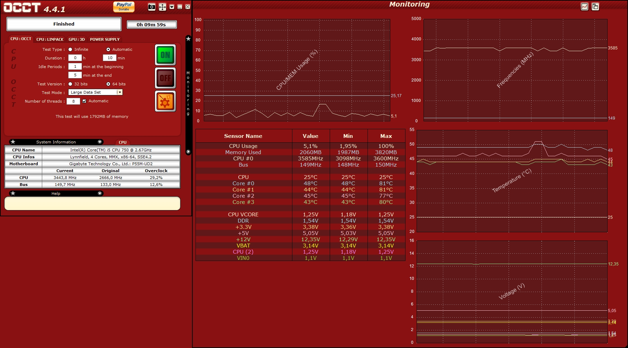Click the Memory Used sensor row
628x348 pixels.
300,152
